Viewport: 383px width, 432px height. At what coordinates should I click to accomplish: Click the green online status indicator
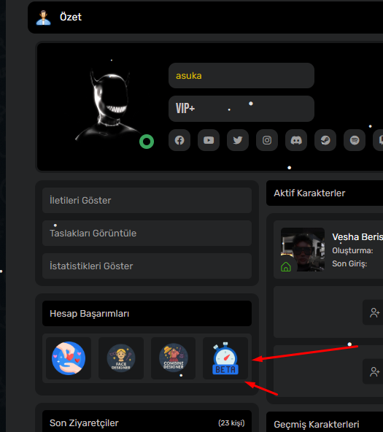click(147, 142)
